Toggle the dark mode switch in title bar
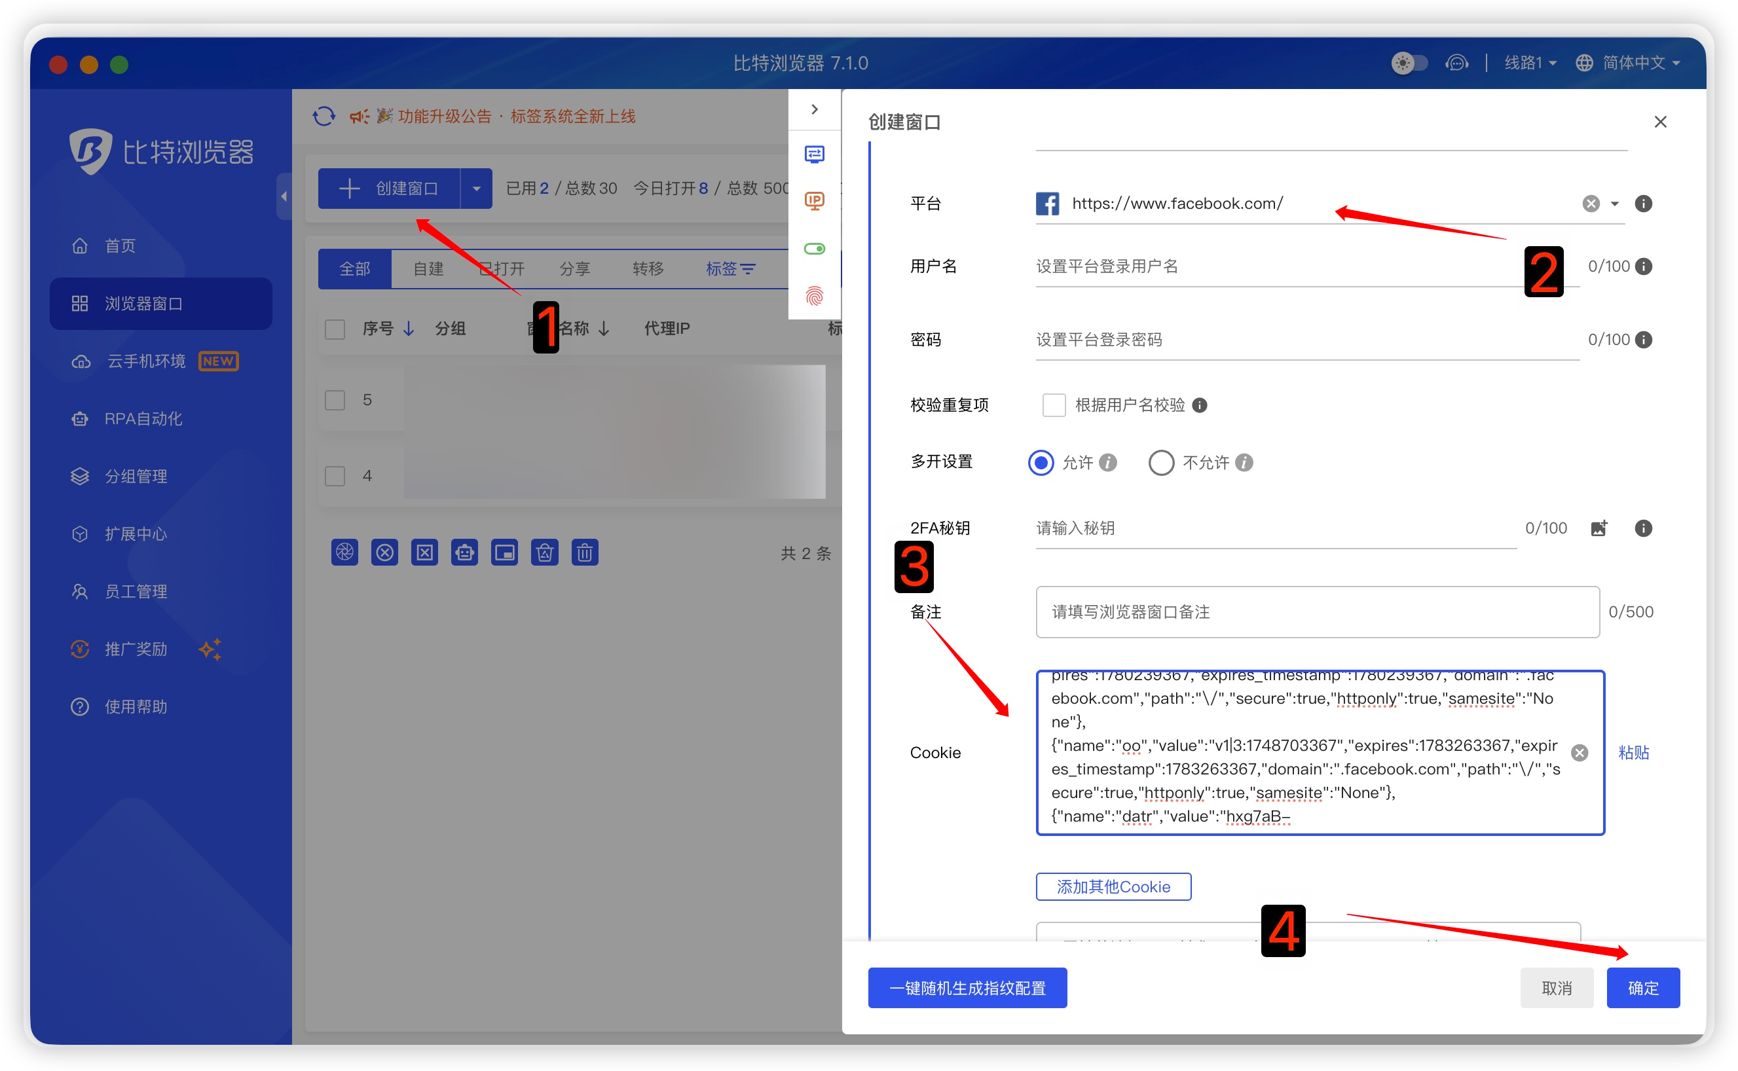 [1409, 63]
